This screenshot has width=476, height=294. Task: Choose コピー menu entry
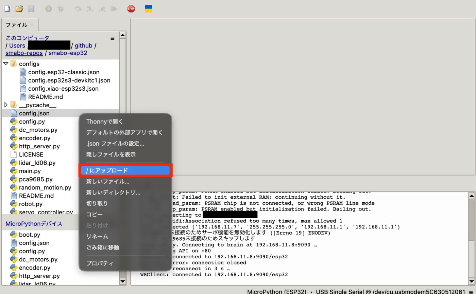point(125,214)
